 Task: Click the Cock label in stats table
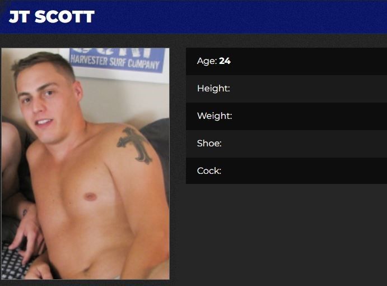(x=209, y=170)
